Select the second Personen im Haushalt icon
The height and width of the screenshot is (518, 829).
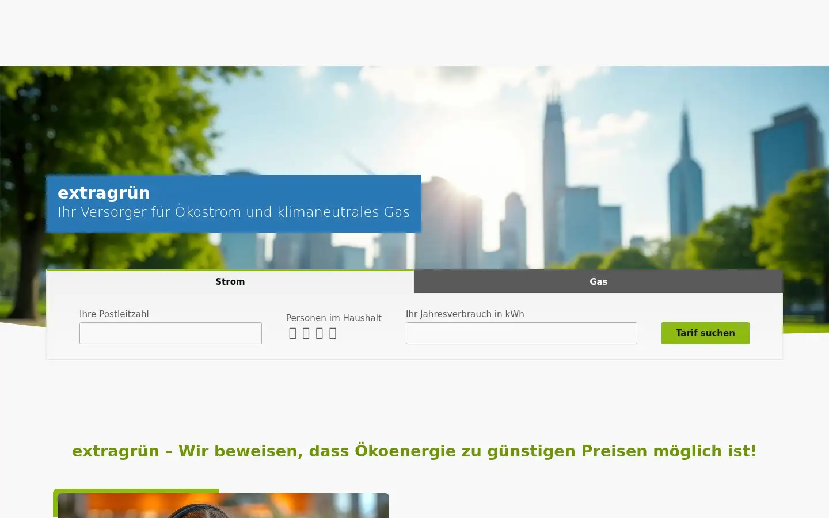click(x=306, y=333)
